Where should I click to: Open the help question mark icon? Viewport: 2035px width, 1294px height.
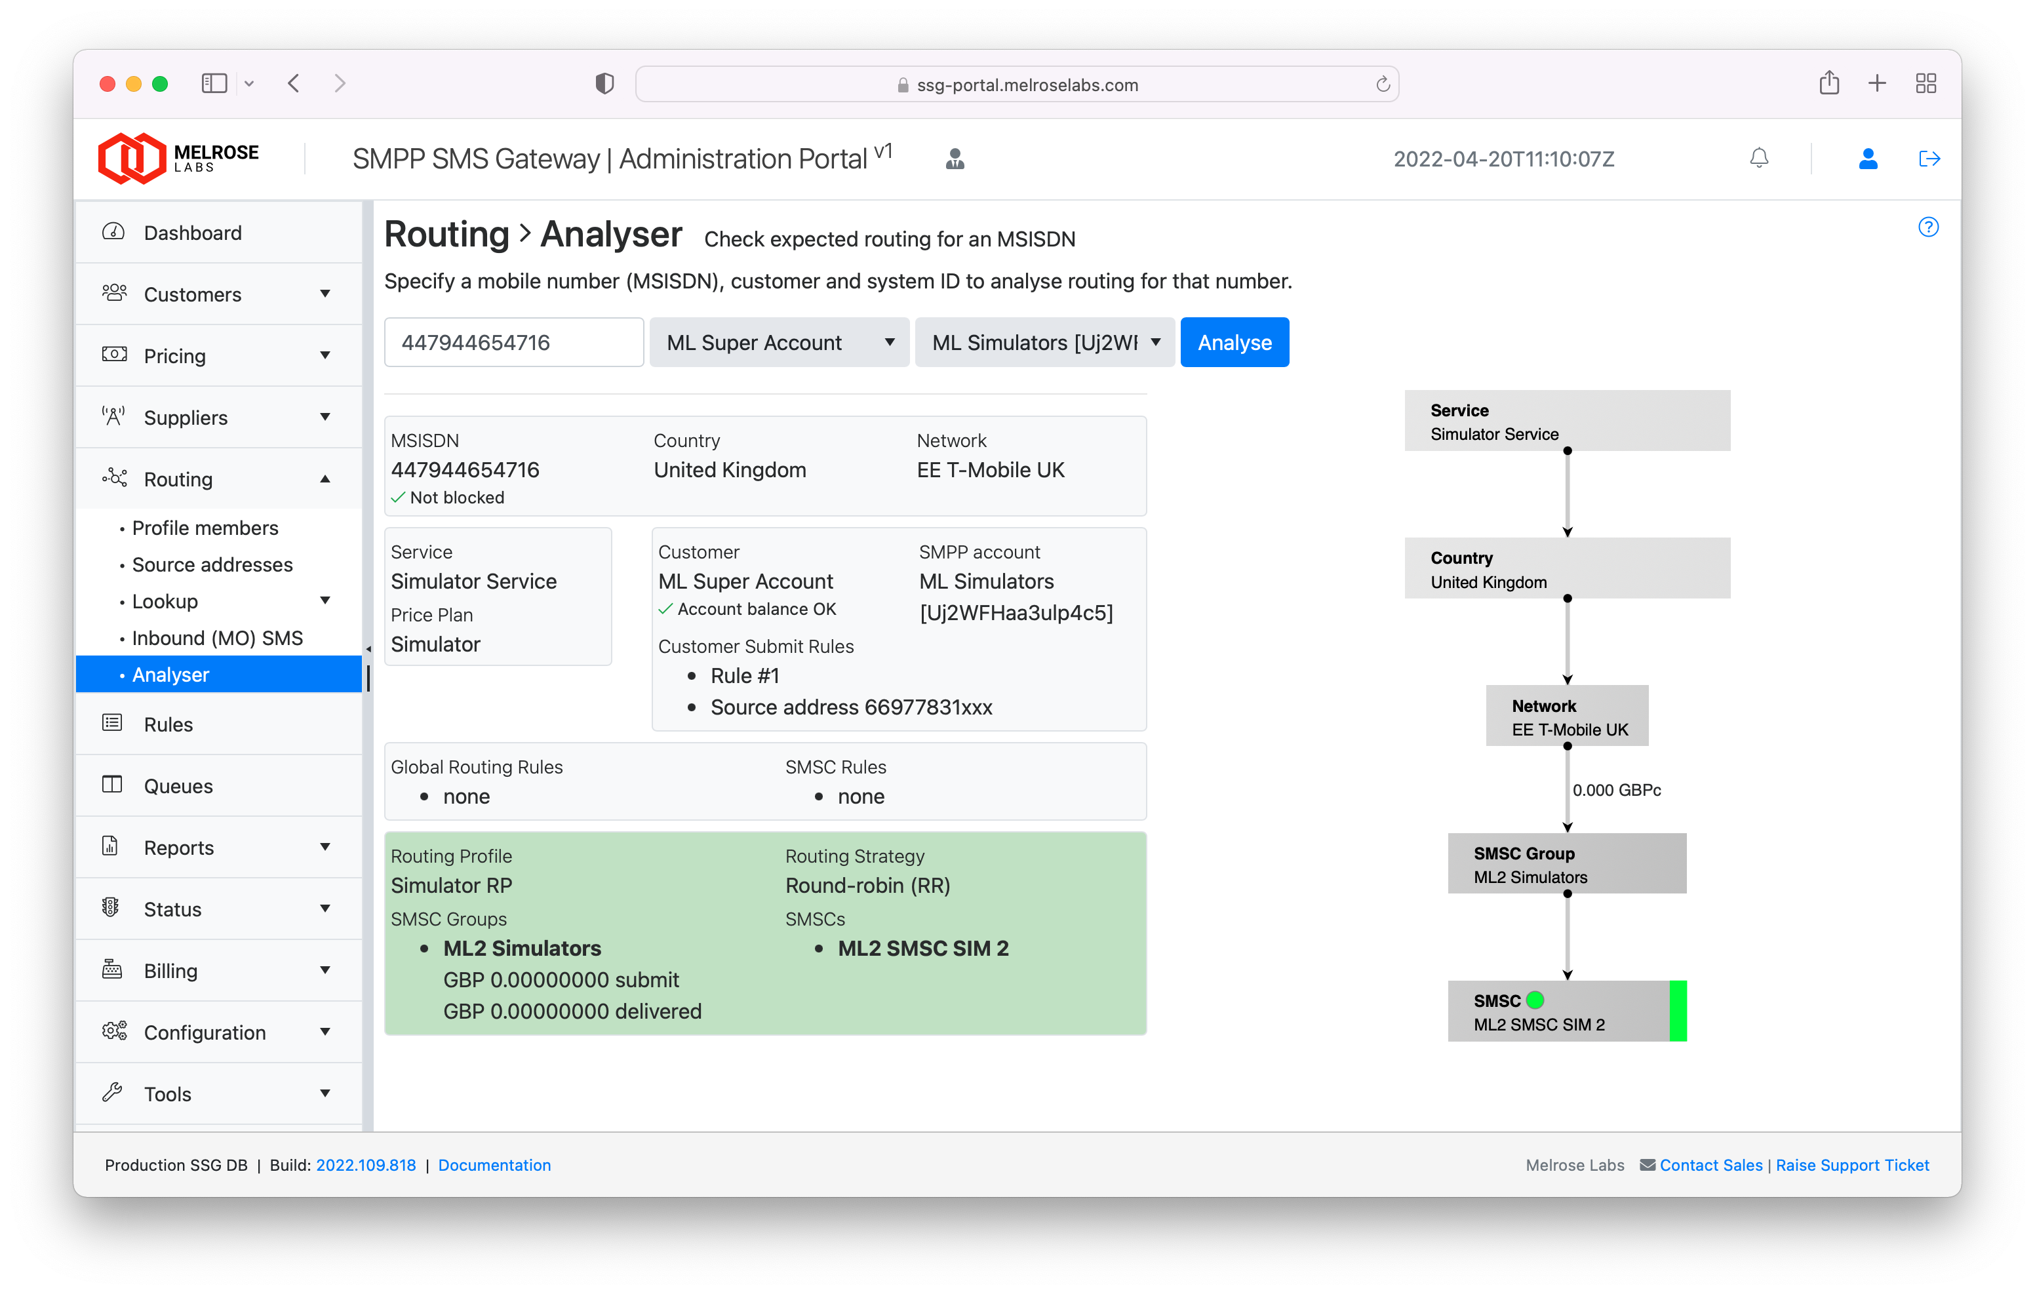coord(1927,227)
